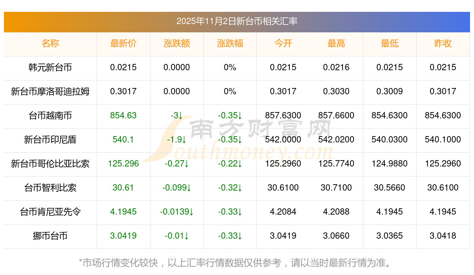Viewport: 474px width, 275px height.
Task: Click lowest price 0.3009
Action: [x=389, y=92]
